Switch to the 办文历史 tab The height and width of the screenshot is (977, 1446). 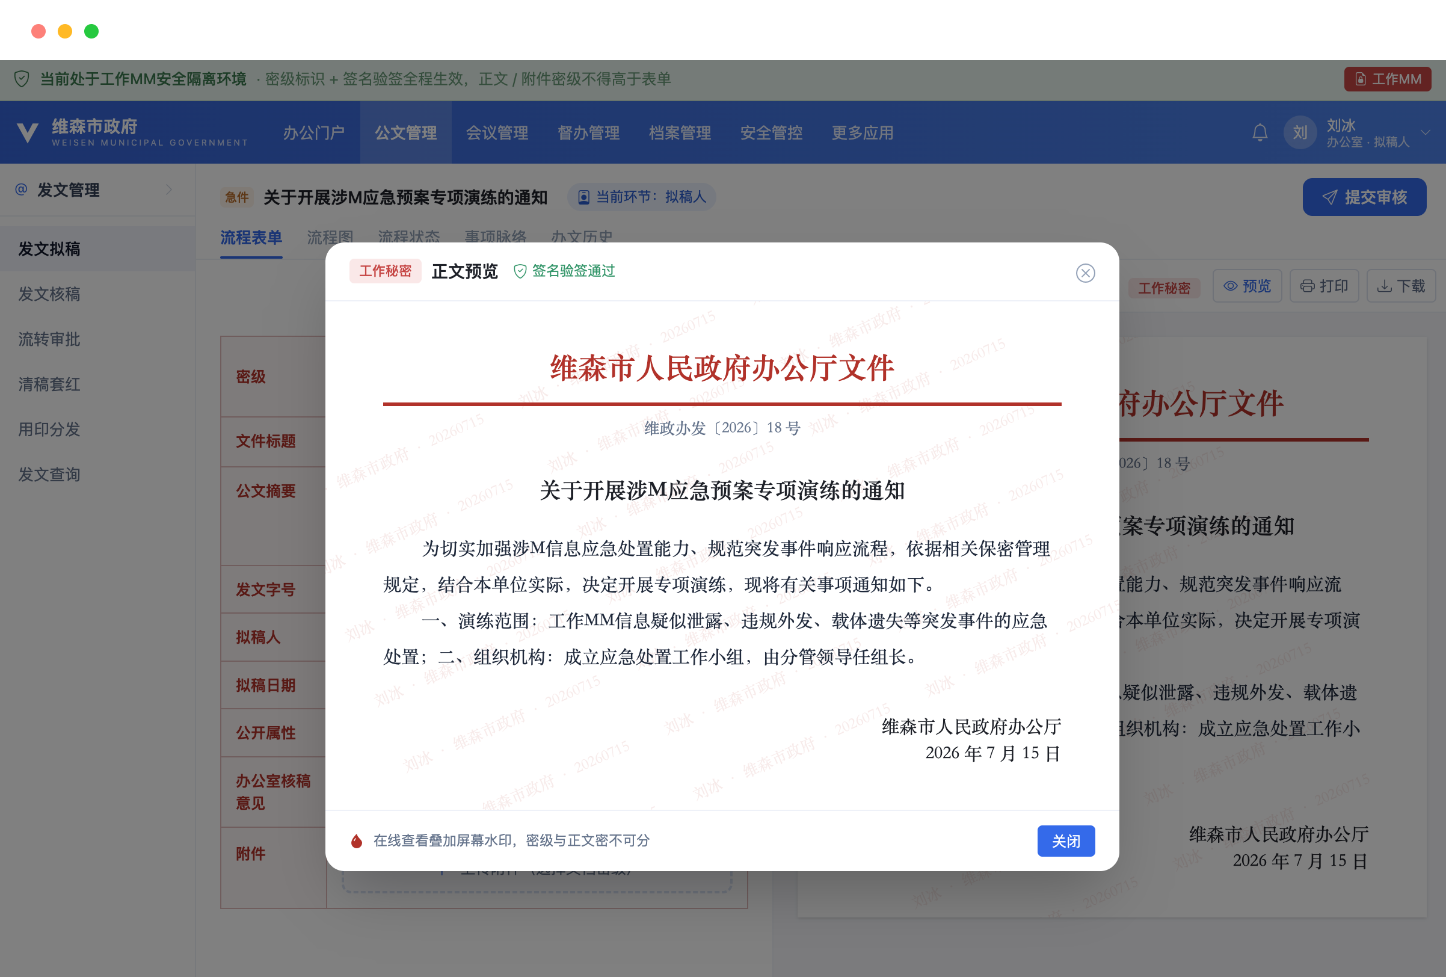point(582,238)
